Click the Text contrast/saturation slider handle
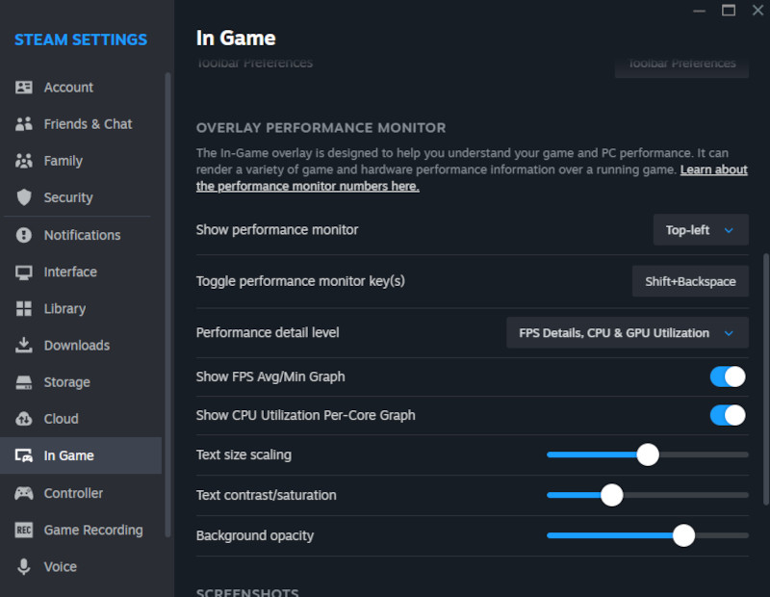The height and width of the screenshot is (597, 770). [x=611, y=495]
